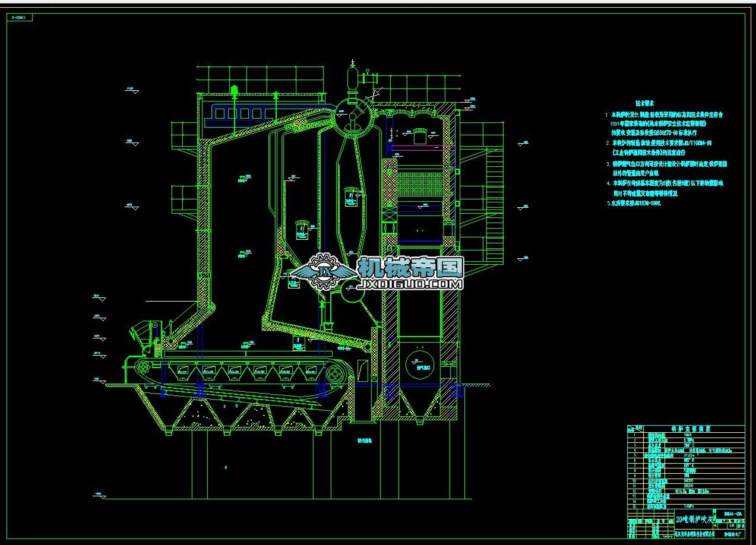Select the drawing number box at top-left corner
This screenshot has height=545, width=756.
point(21,18)
